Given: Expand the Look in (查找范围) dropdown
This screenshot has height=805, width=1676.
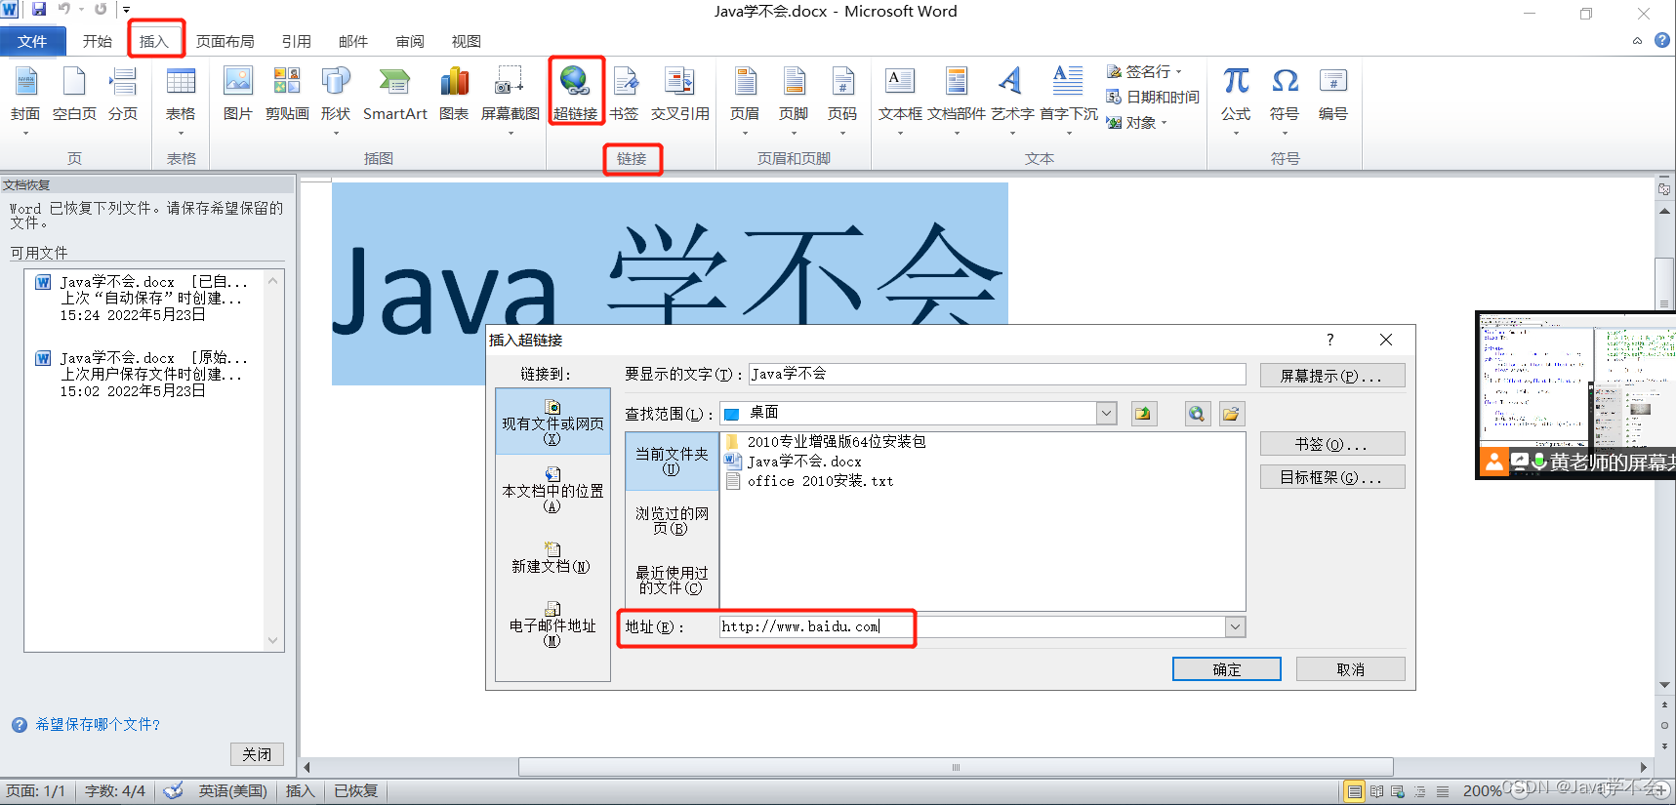Looking at the screenshot, I should click(x=1106, y=414).
